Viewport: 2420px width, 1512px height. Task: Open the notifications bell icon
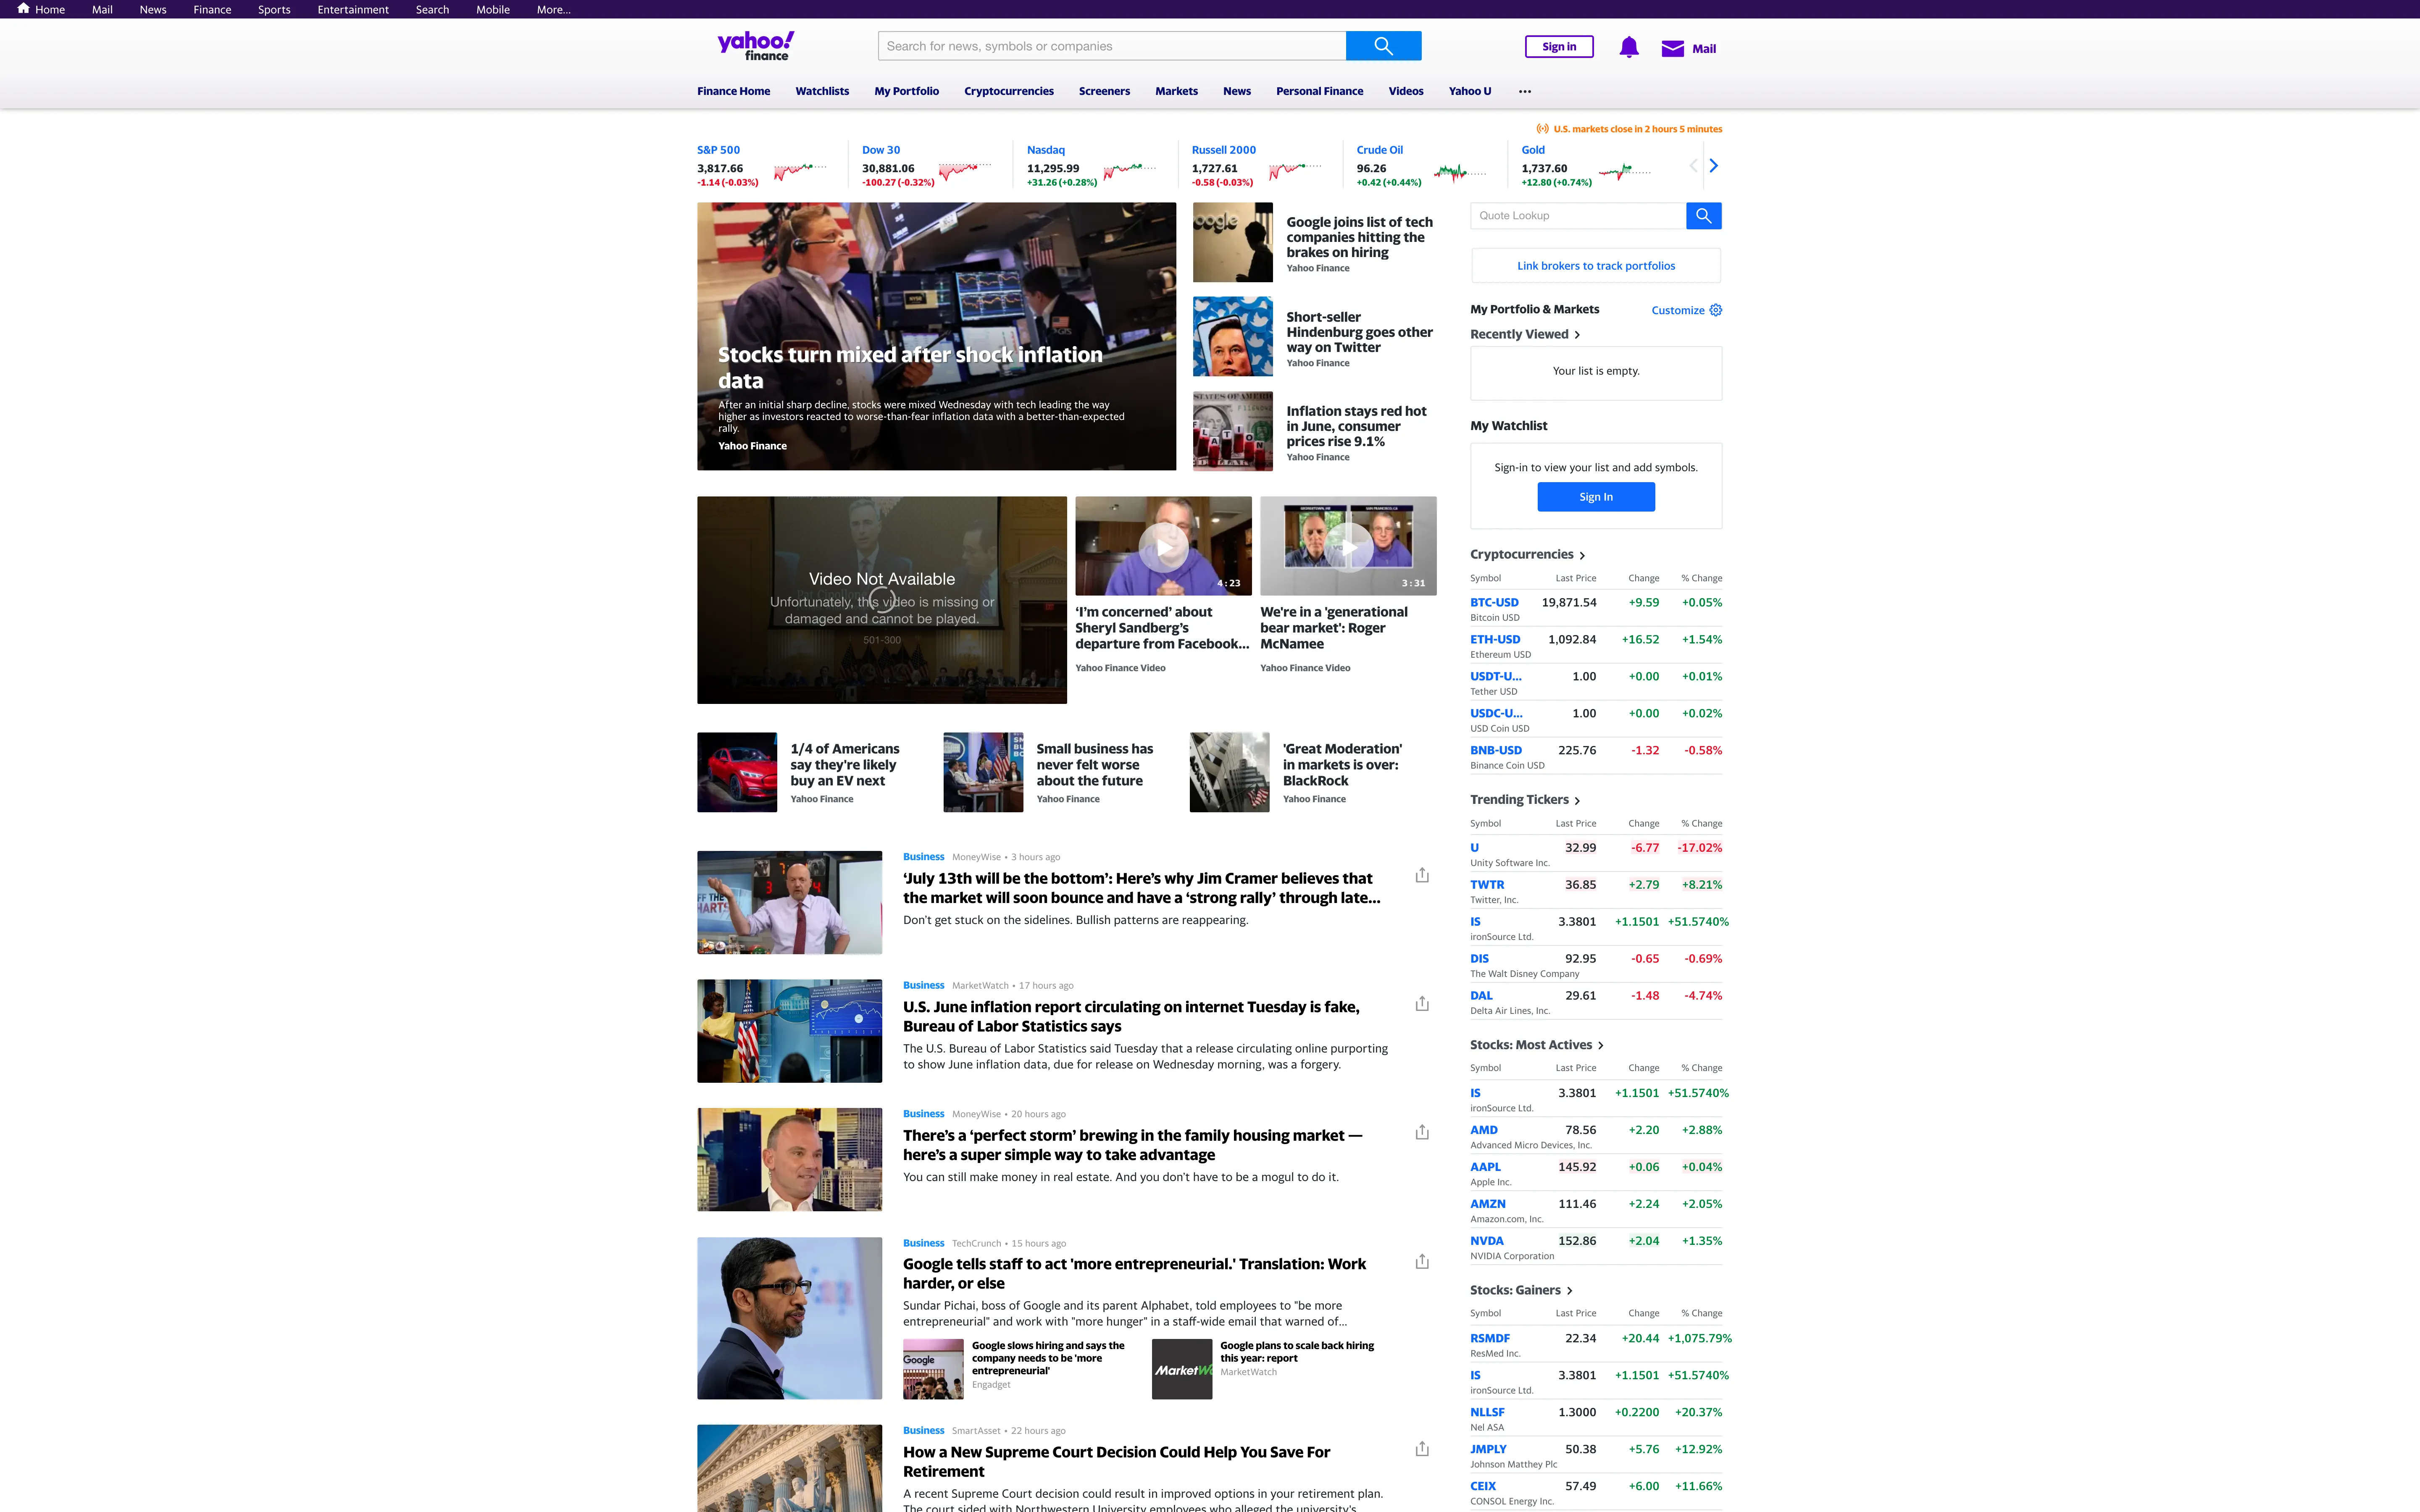point(1628,46)
